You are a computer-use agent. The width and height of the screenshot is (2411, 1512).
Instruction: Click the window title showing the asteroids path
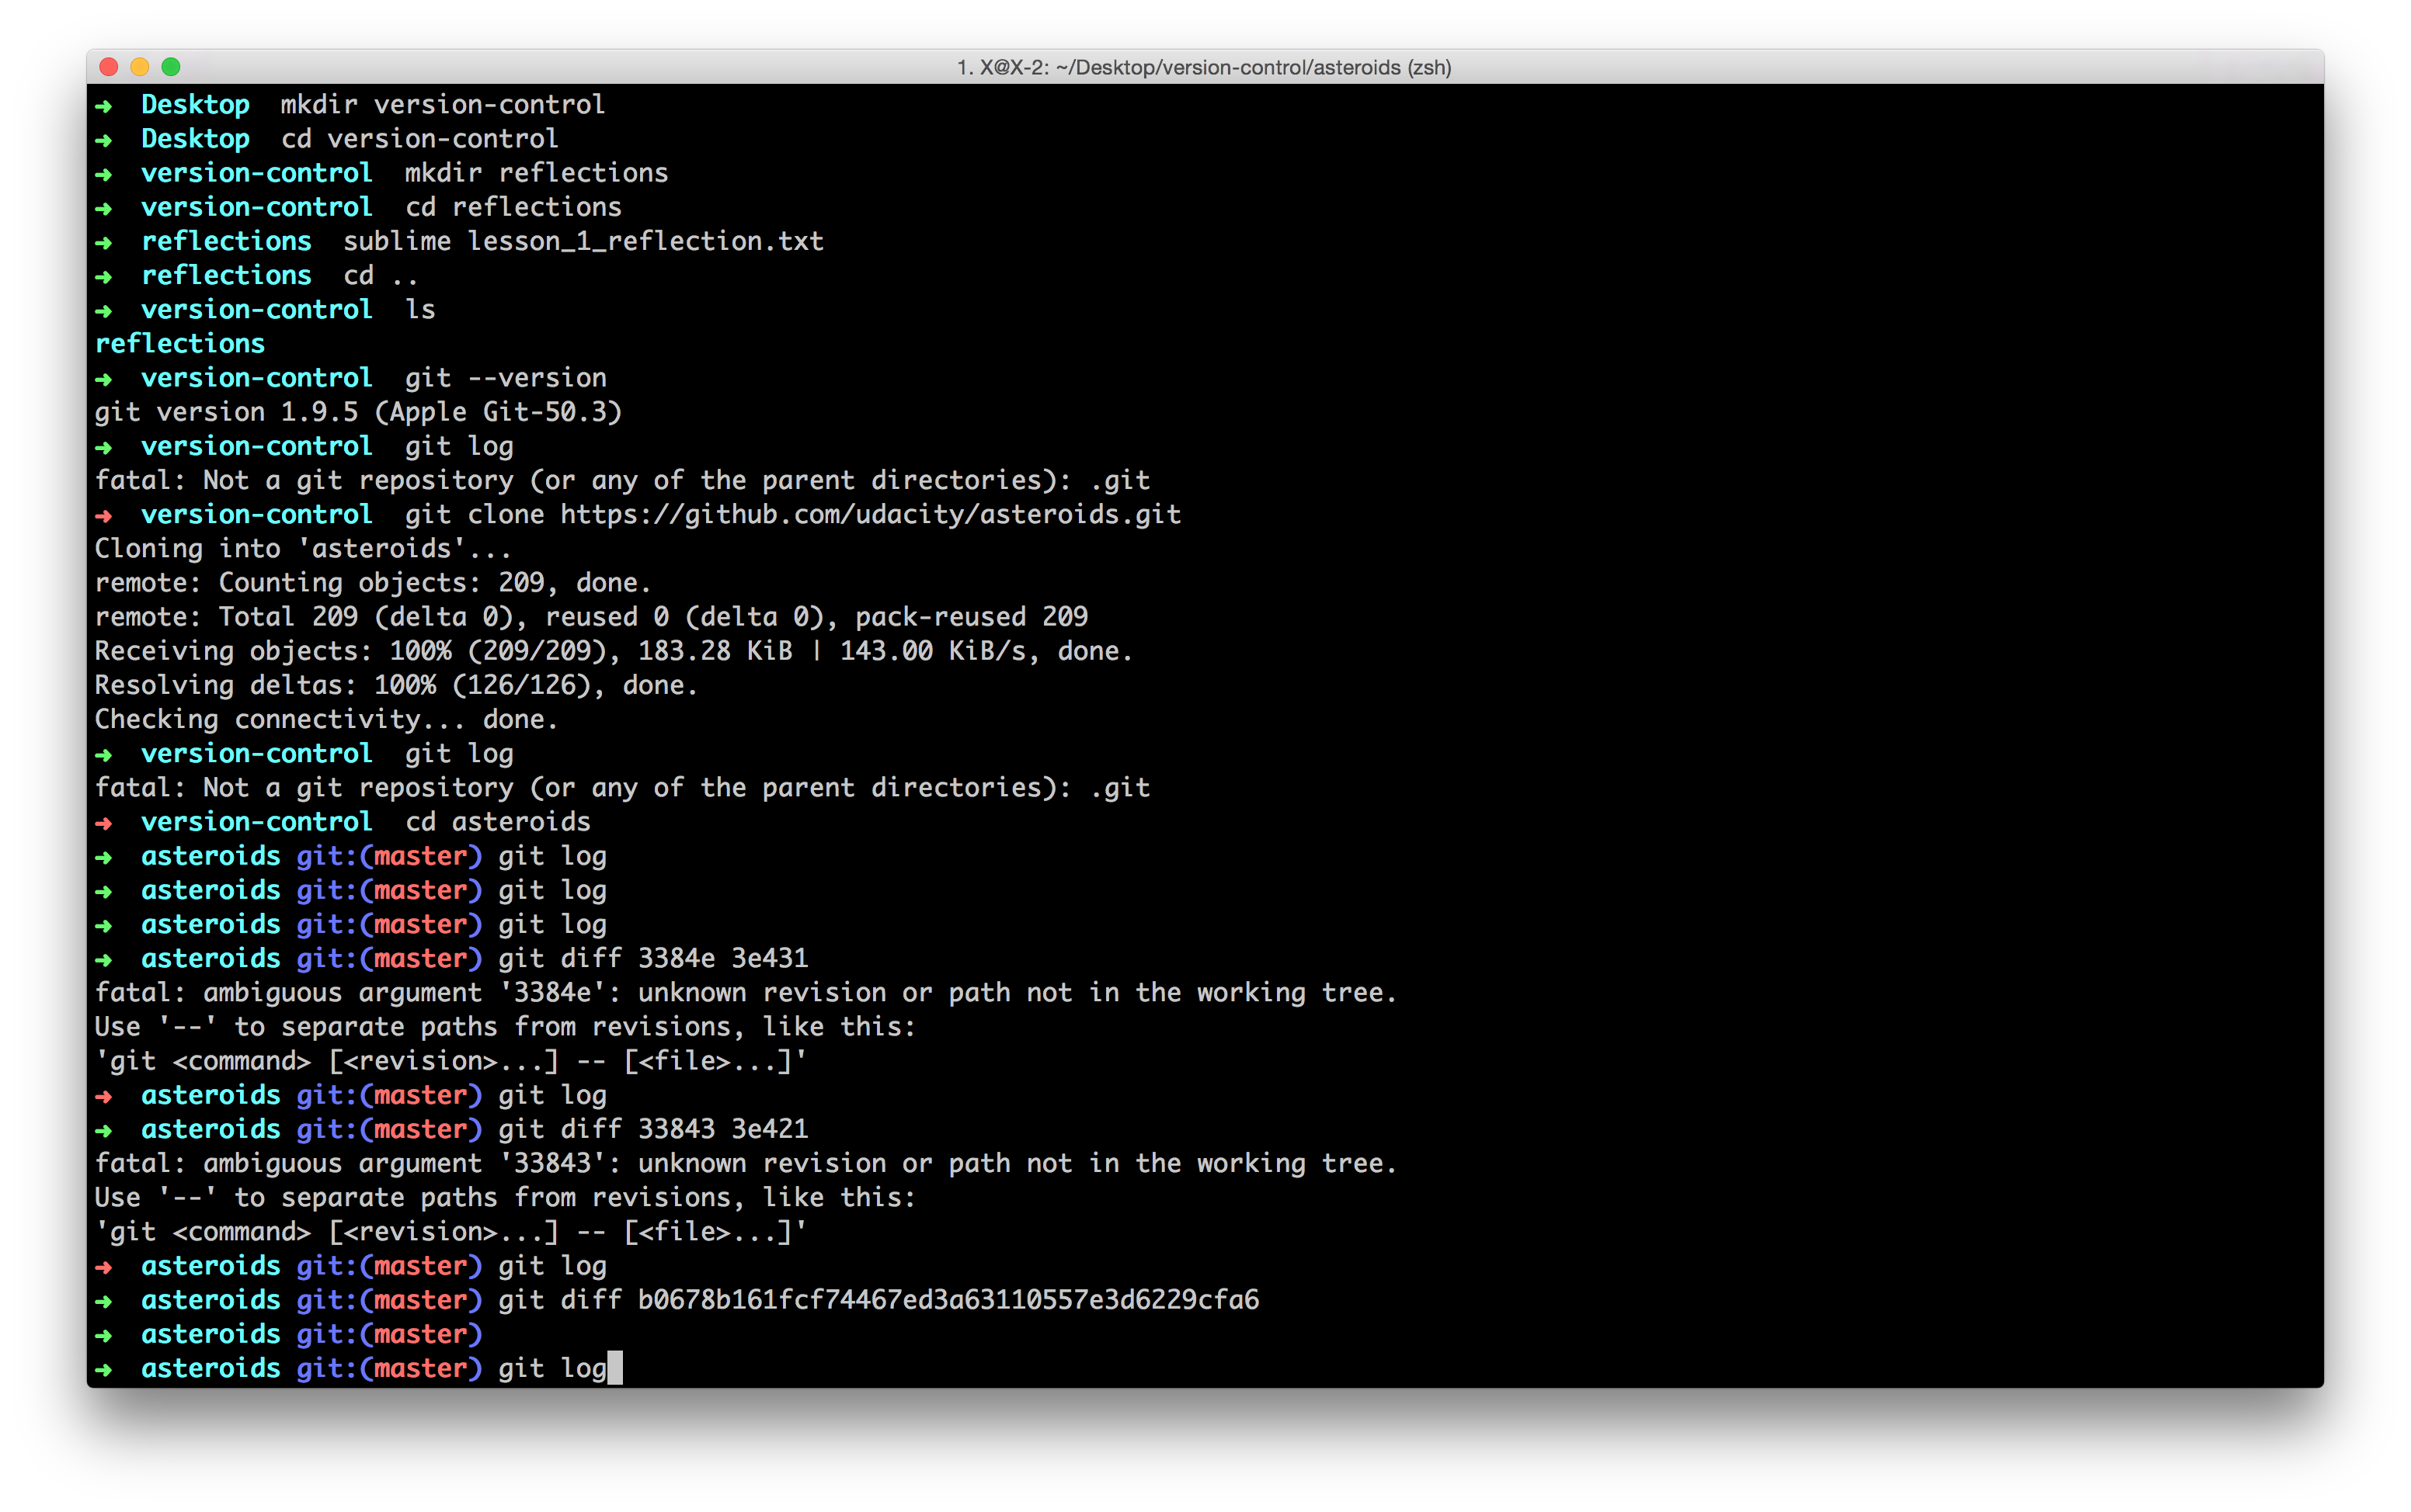point(1201,68)
